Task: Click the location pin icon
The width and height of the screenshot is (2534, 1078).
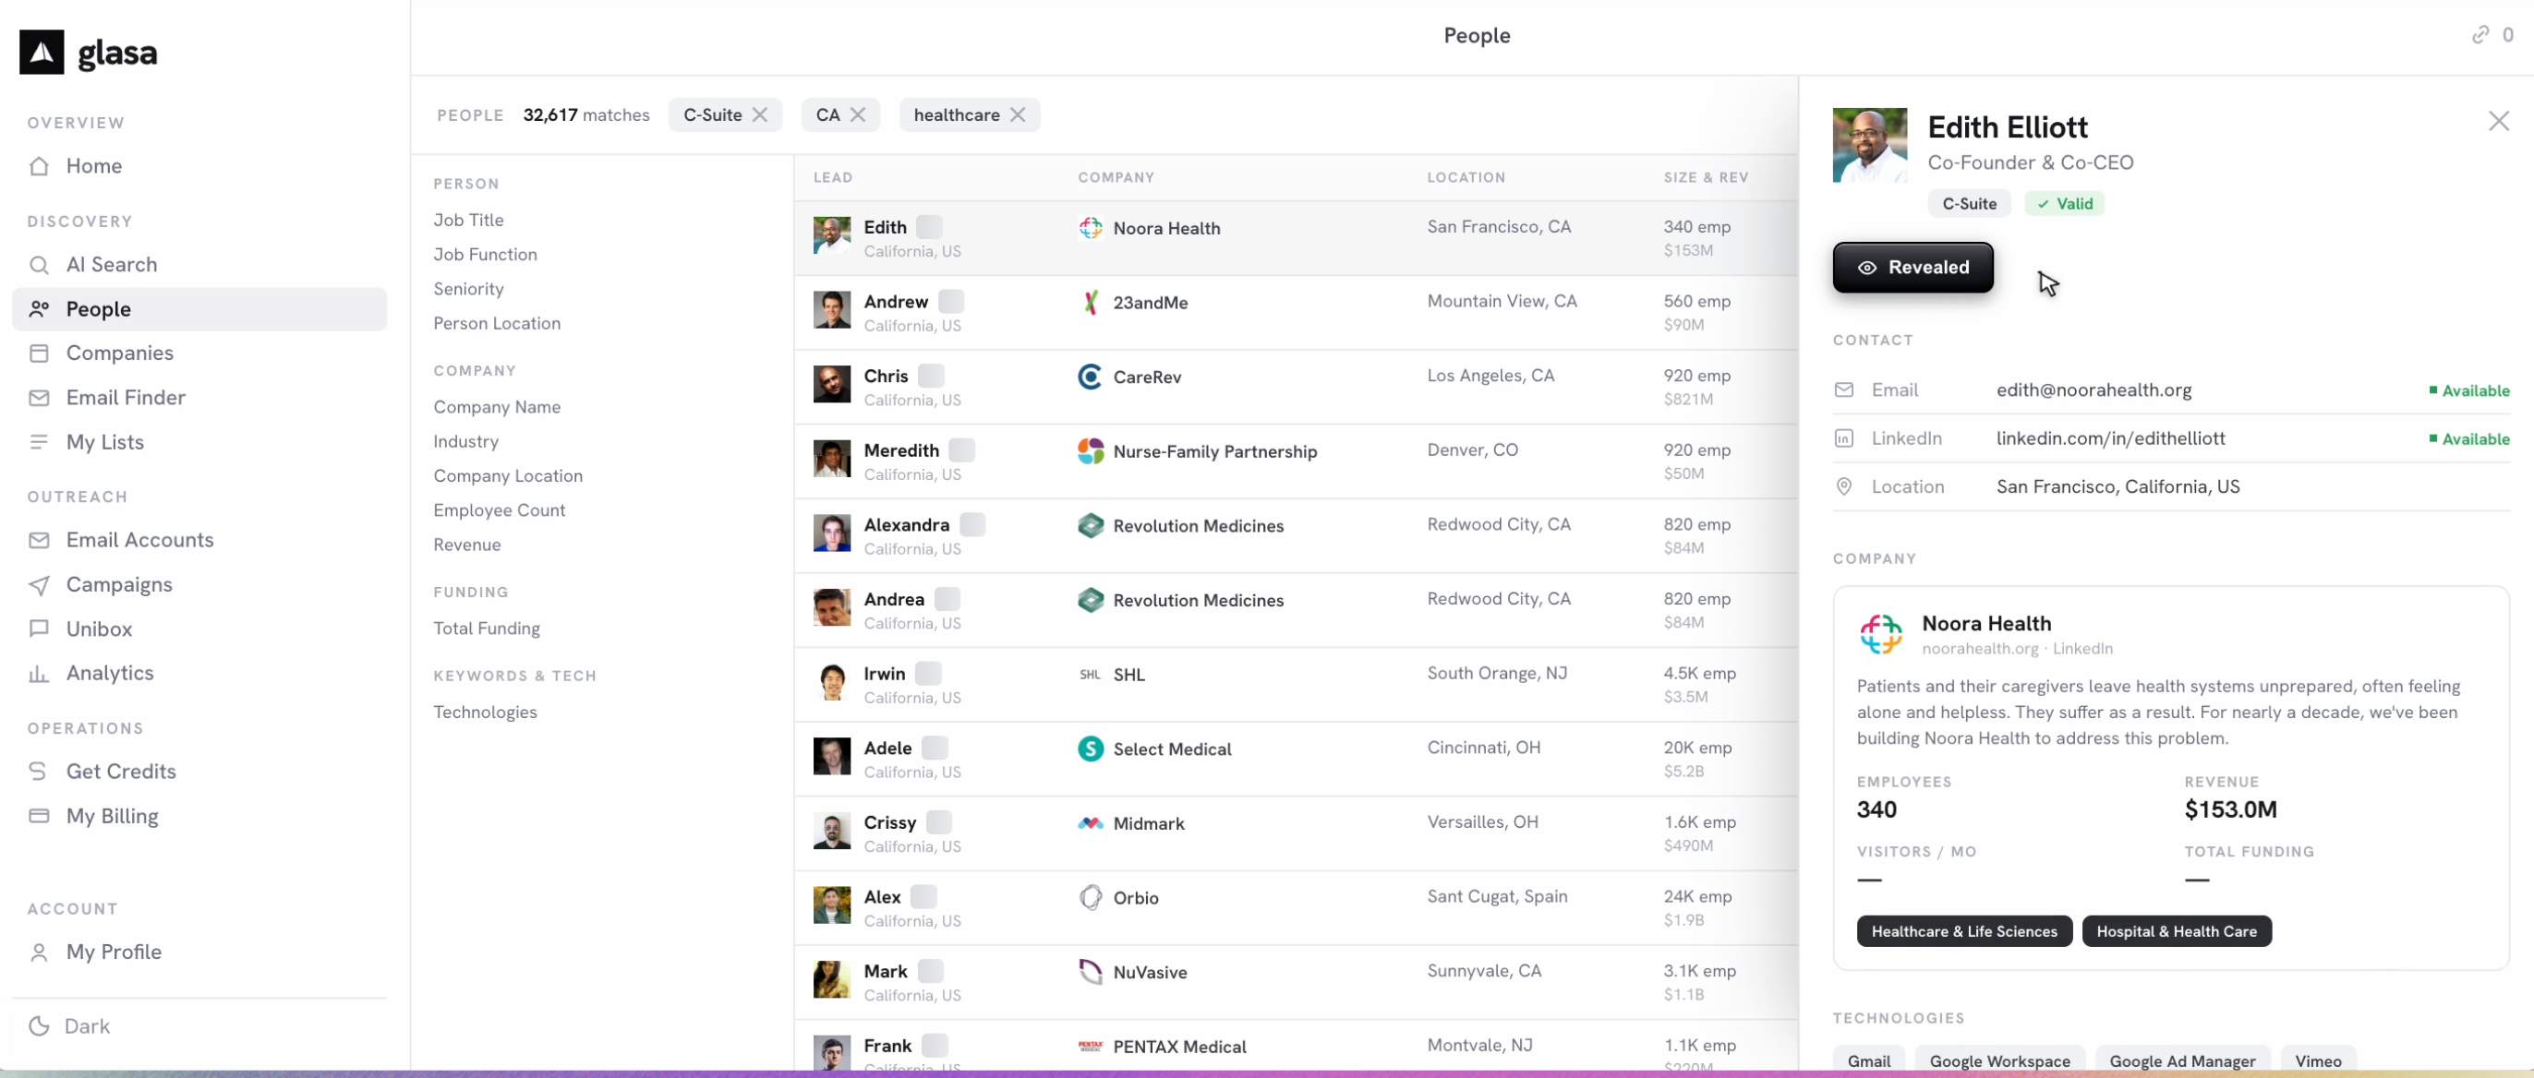Action: pos(1843,487)
